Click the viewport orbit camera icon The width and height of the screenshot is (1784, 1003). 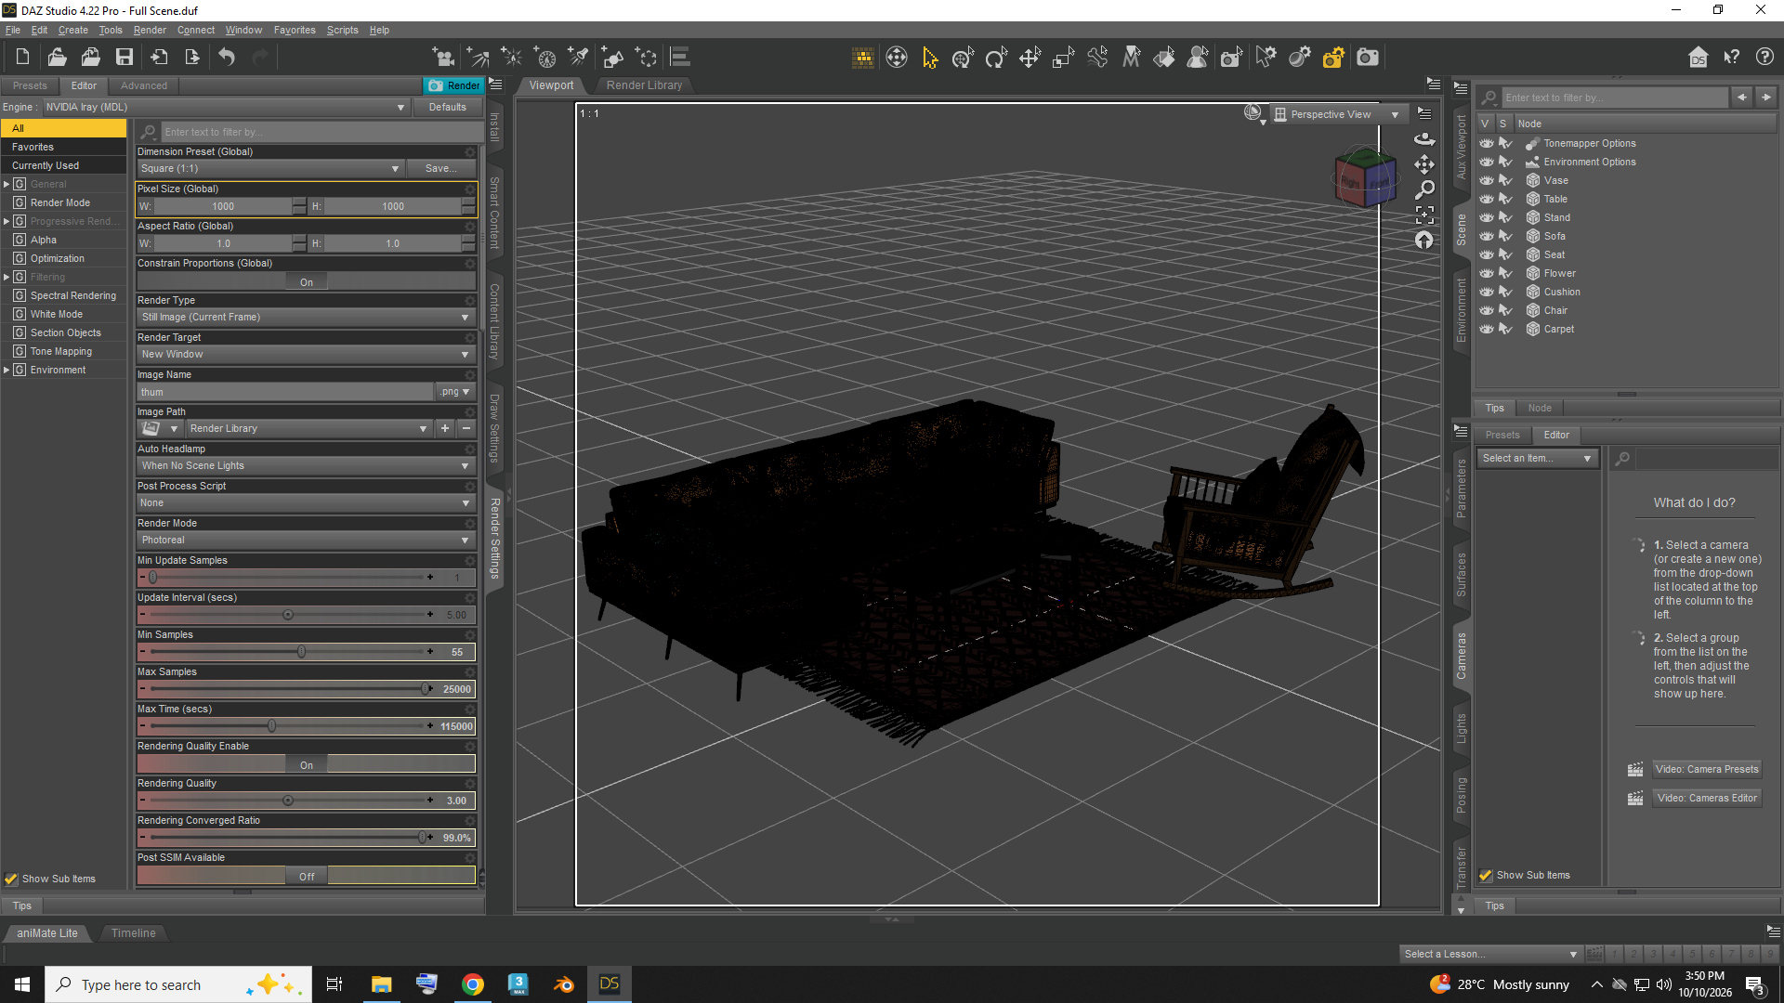pos(1424,139)
